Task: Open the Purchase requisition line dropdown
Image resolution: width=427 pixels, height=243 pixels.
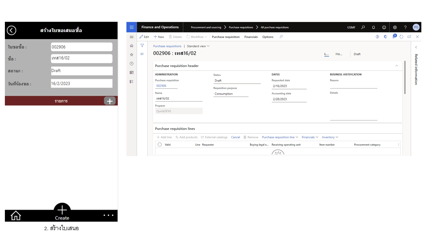Action: (x=280, y=137)
